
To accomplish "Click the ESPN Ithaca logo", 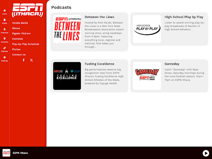I will click(x=27, y=10).
